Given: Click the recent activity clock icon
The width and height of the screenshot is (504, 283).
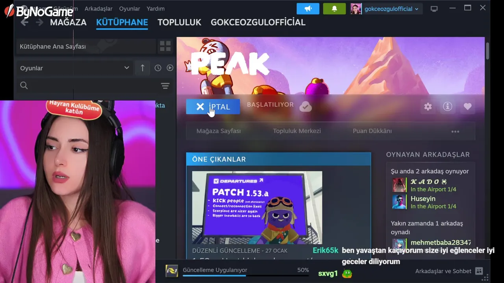Looking at the screenshot, I should click(x=158, y=68).
